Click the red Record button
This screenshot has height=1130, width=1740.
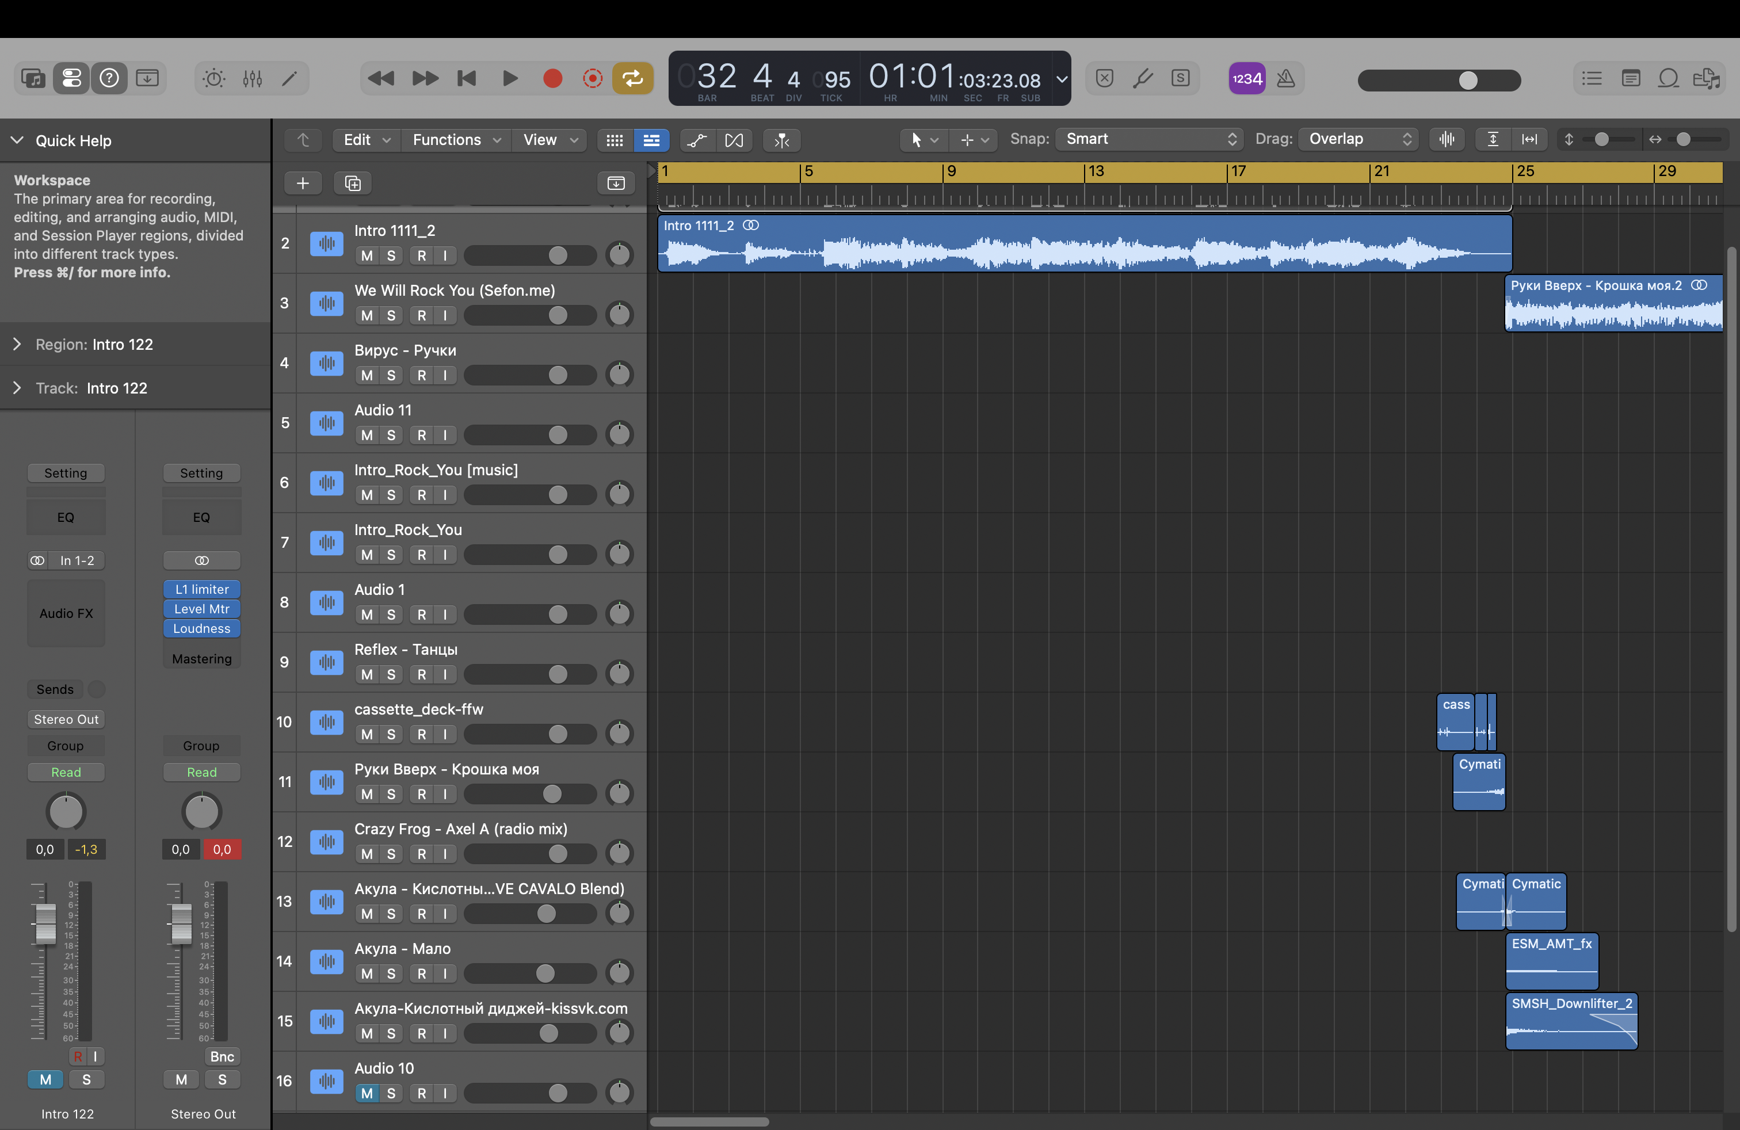(553, 78)
